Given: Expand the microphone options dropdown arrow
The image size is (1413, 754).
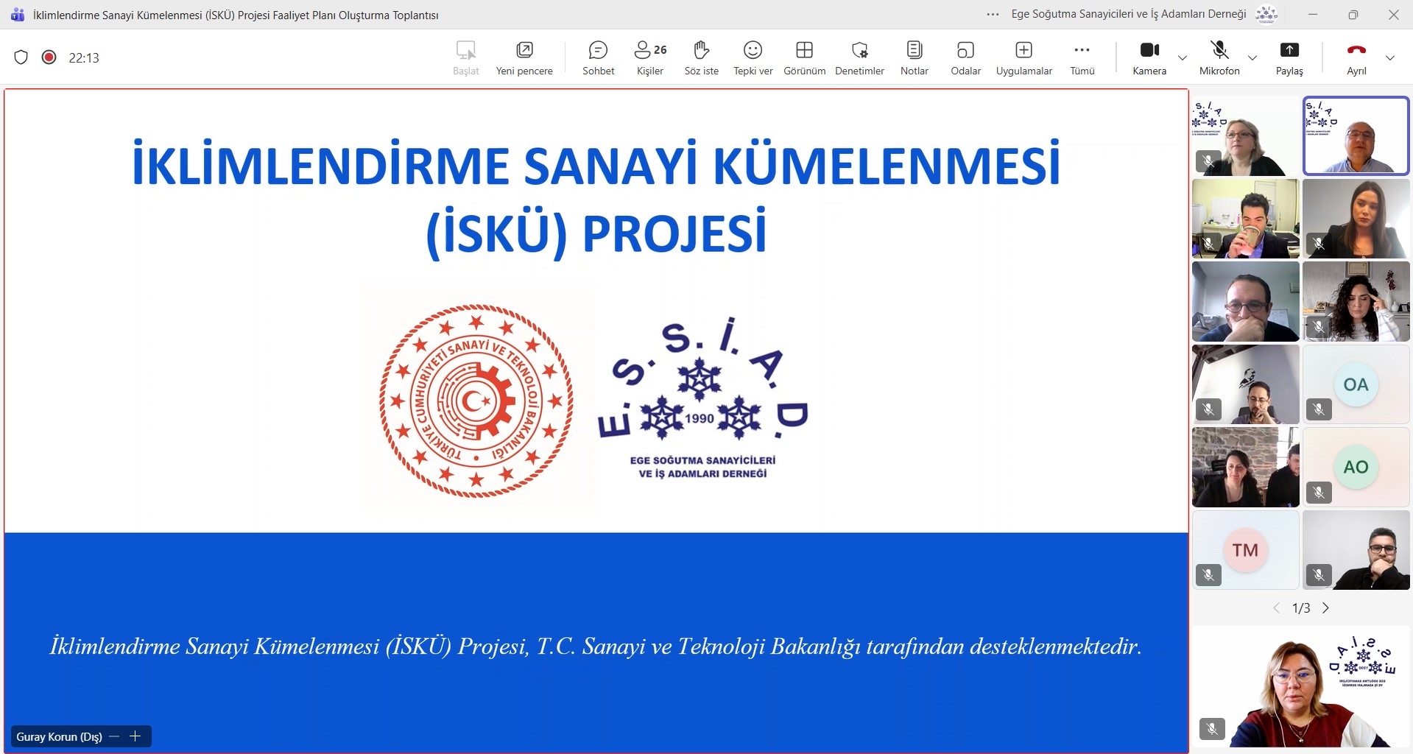Looking at the screenshot, I should (x=1252, y=58).
